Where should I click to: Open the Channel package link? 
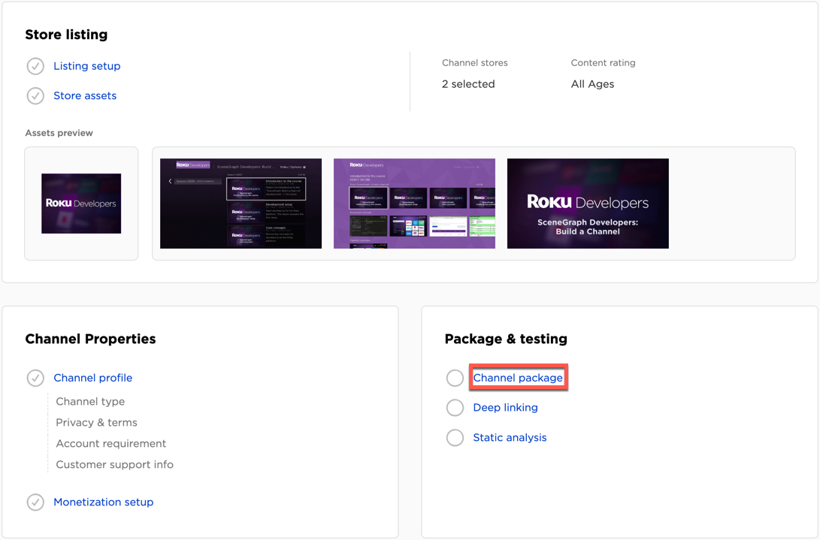[x=518, y=378]
